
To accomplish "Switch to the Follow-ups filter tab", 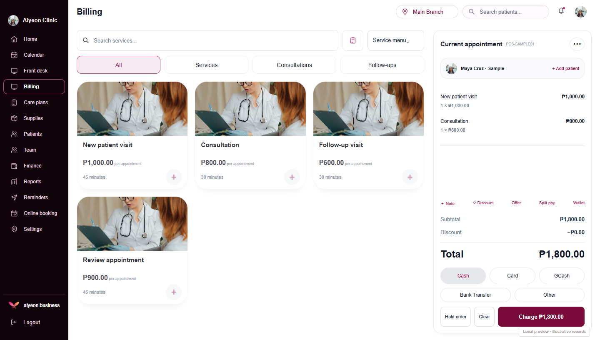I will (x=382, y=65).
